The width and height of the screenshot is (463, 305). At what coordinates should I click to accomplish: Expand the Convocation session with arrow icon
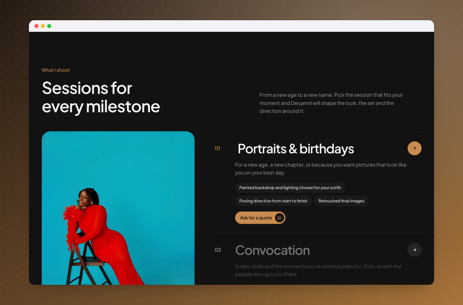414,250
